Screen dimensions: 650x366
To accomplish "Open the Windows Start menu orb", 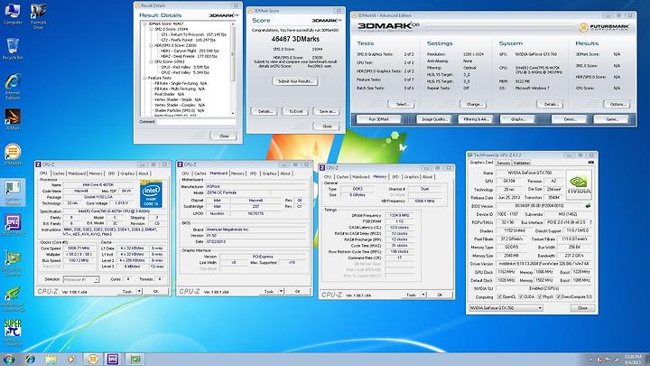I will click(x=9, y=360).
